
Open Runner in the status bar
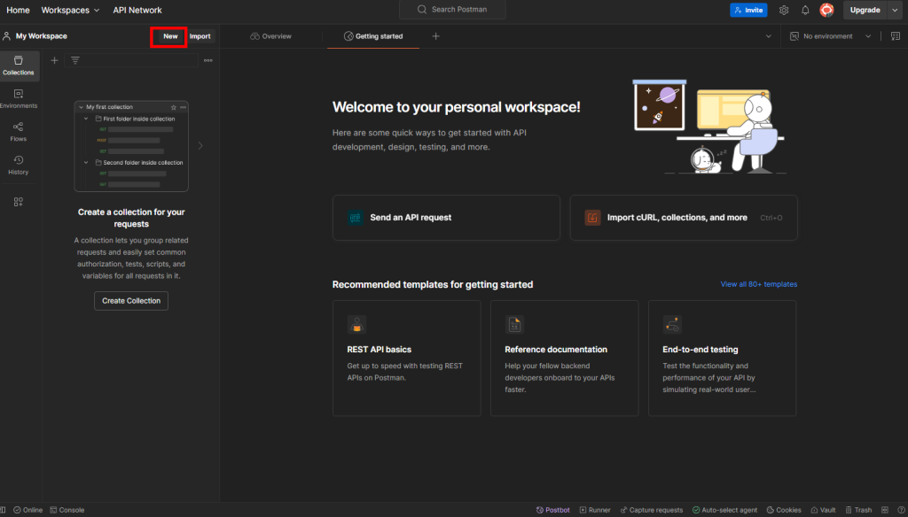click(x=595, y=510)
